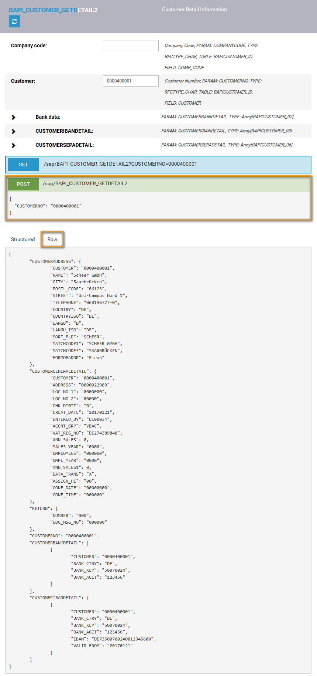The width and height of the screenshot is (317, 676).
Task: Focus the Company code input field
Action: [x=131, y=45]
